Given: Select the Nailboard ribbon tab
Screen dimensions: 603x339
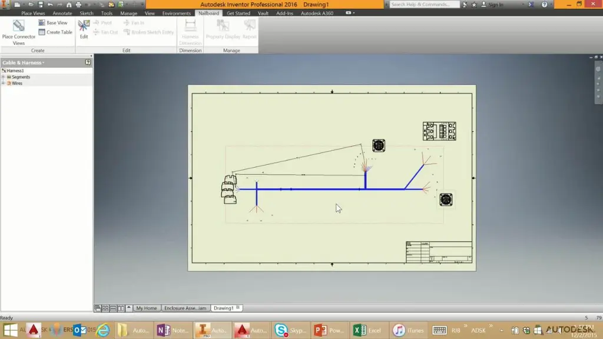Looking at the screenshot, I should (x=209, y=13).
